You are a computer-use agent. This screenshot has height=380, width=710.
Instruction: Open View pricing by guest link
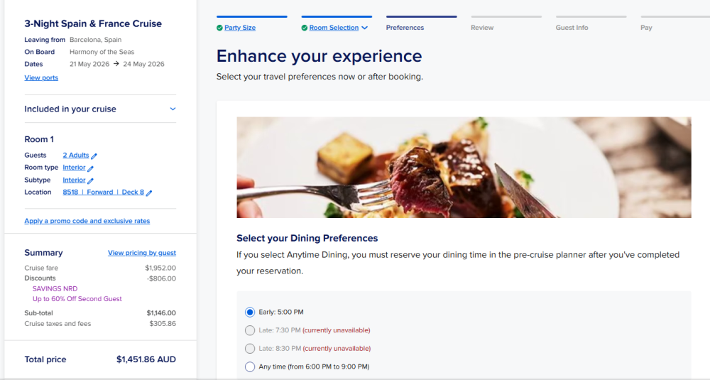coord(142,253)
